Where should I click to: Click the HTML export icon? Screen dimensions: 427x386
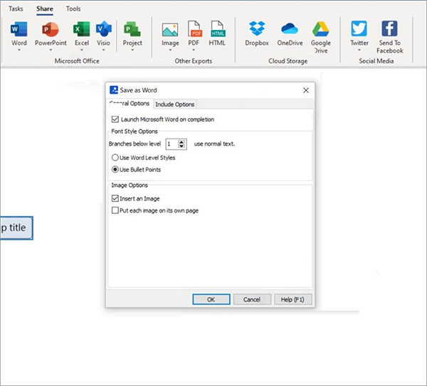pos(218,29)
